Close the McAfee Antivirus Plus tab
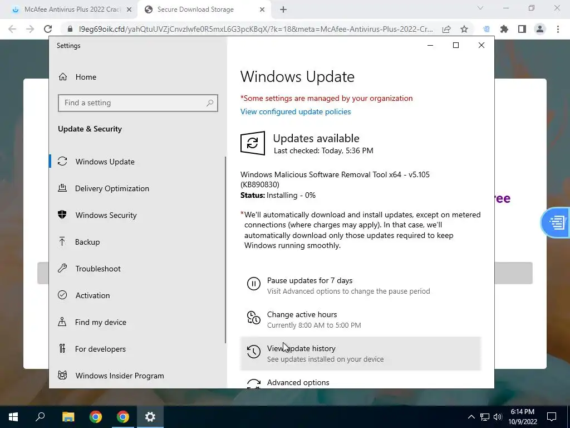The width and height of the screenshot is (570, 428). click(129, 10)
